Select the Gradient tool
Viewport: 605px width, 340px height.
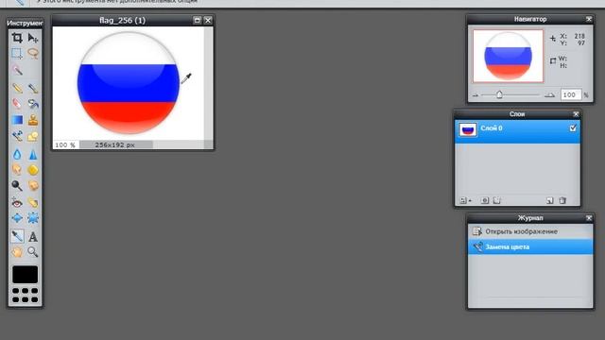(17, 120)
